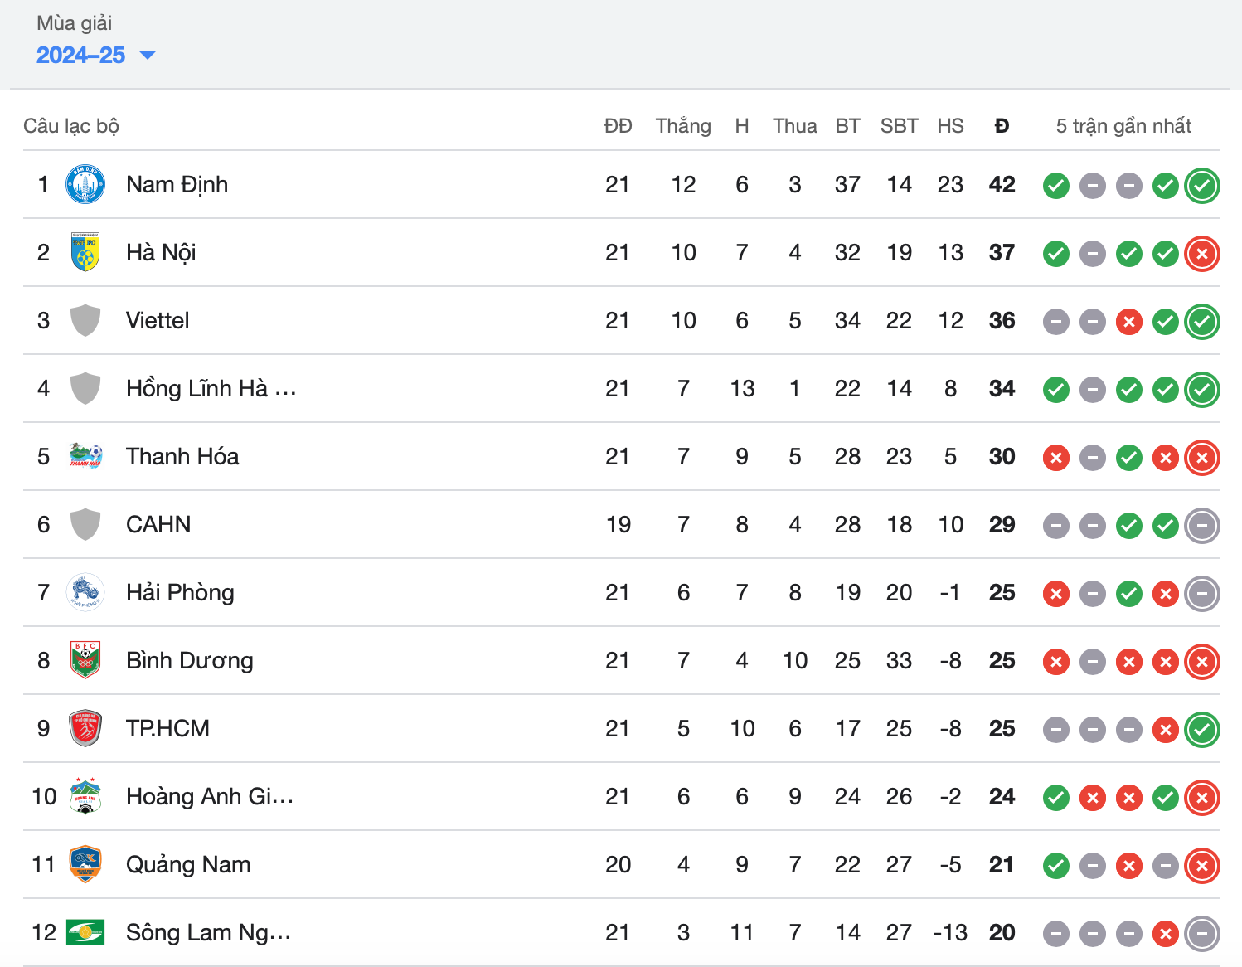Click the Nam Định club logo
Viewport: 1242px width, 967px height.
point(85,184)
